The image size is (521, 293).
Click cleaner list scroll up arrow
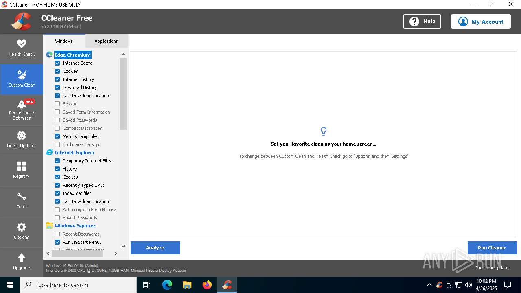pos(123,54)
